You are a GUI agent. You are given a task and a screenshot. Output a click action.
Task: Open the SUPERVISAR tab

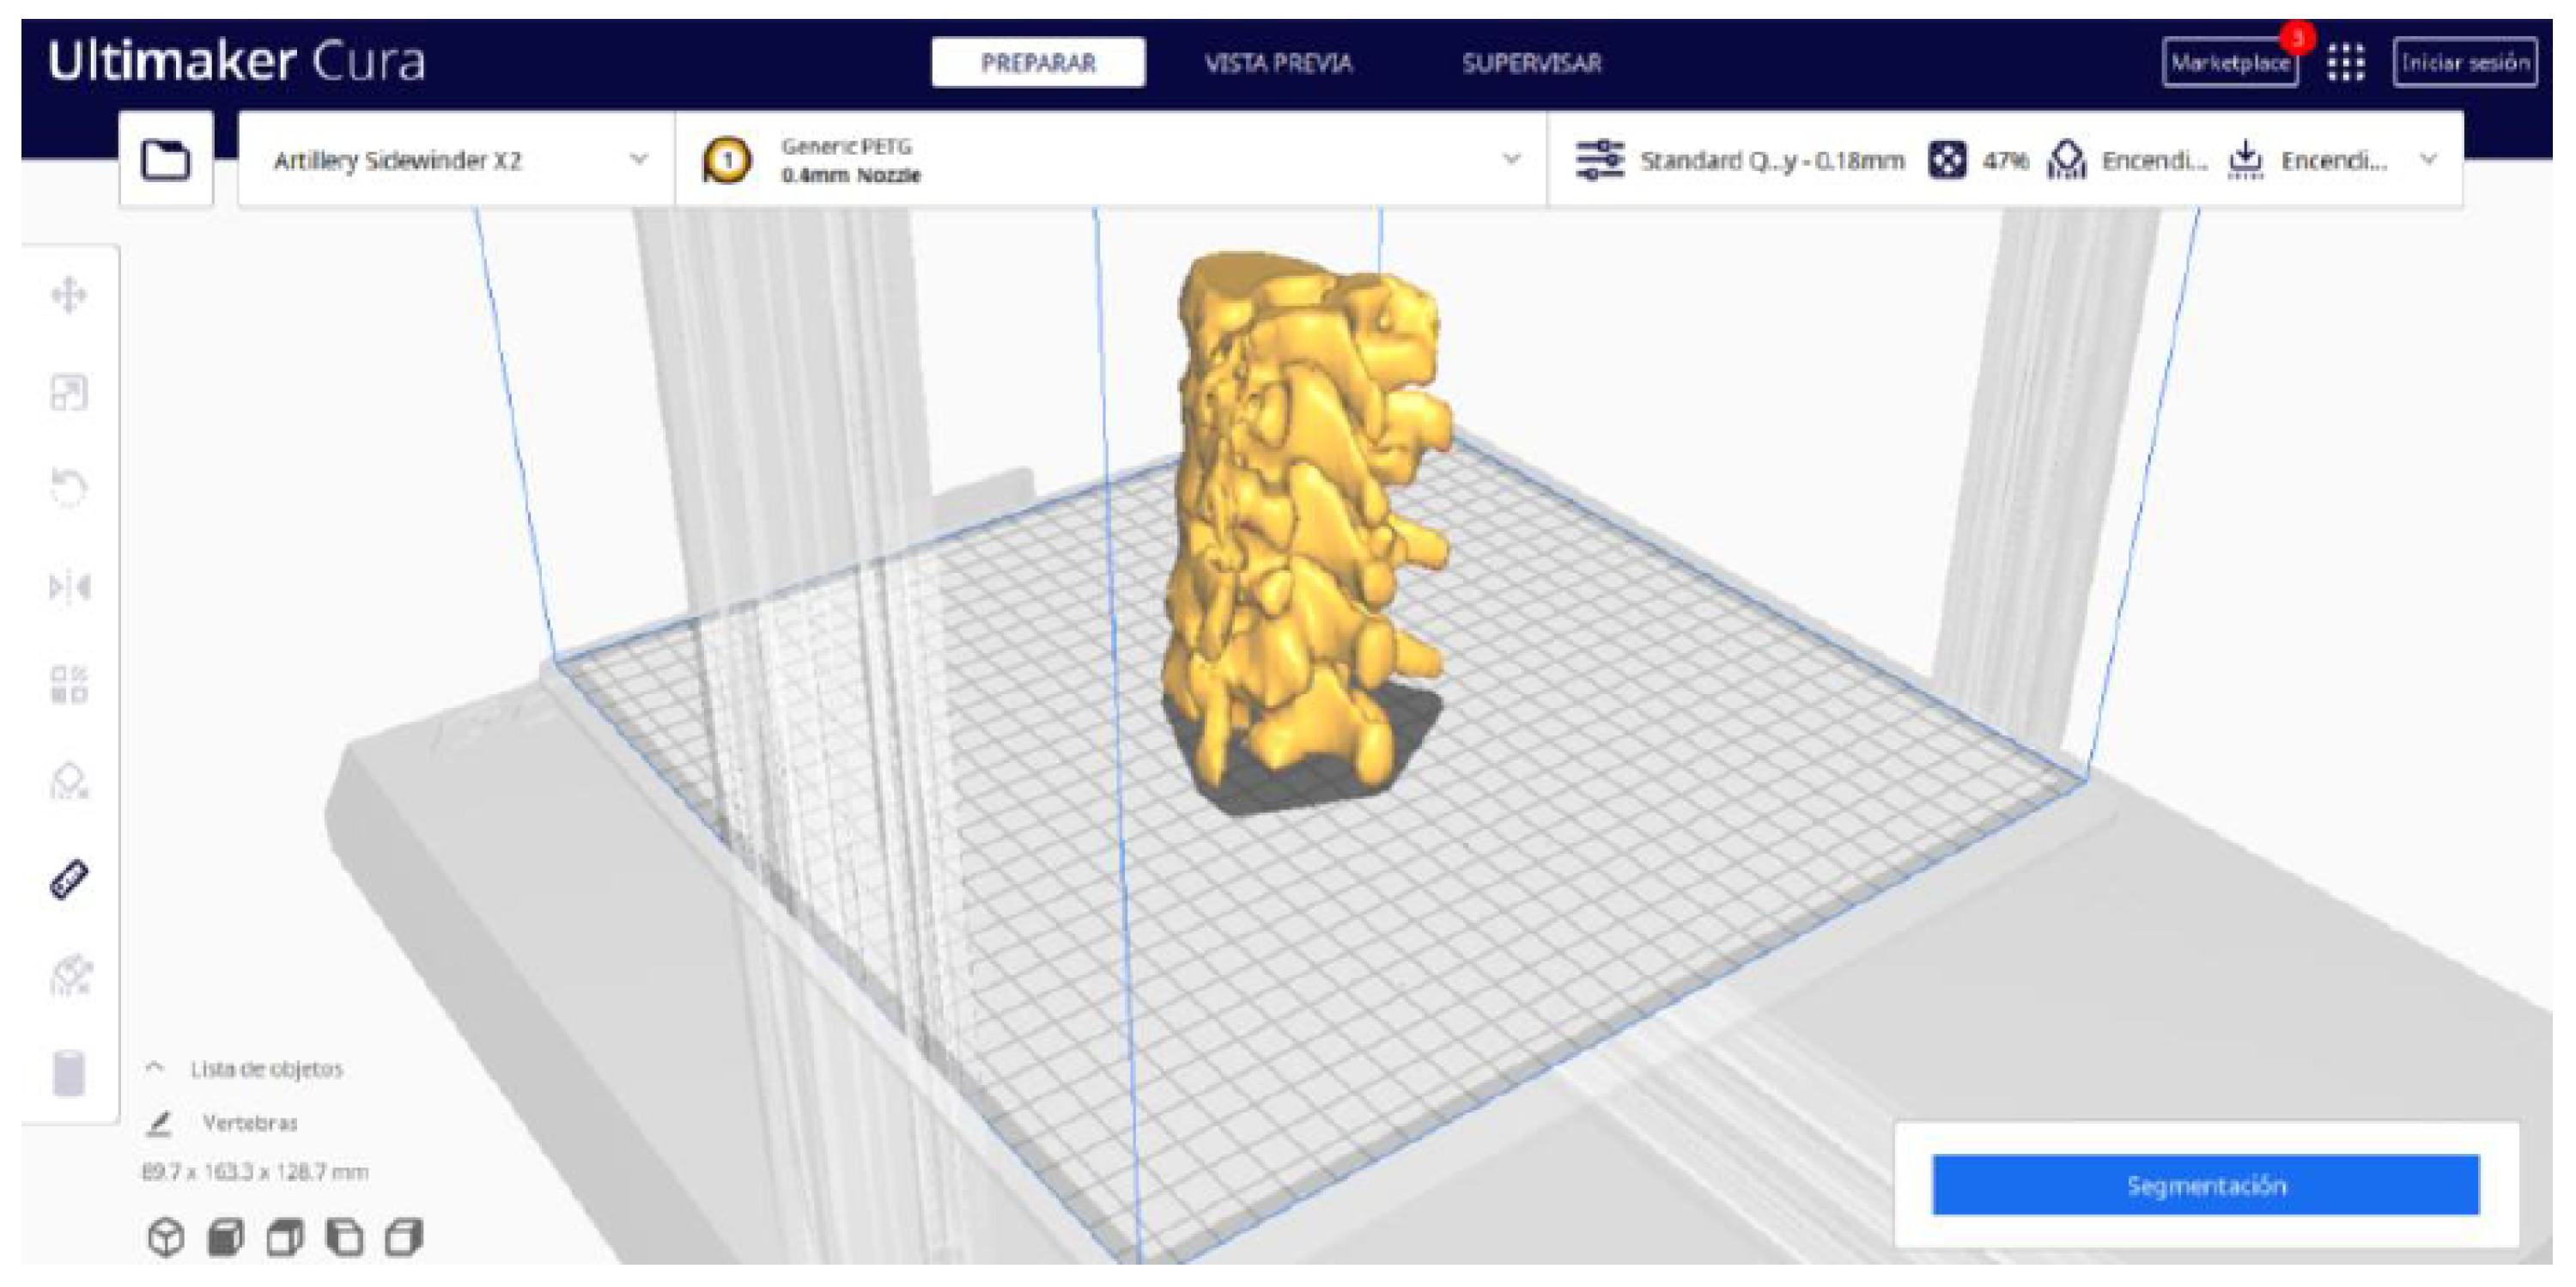[1531, 63]
